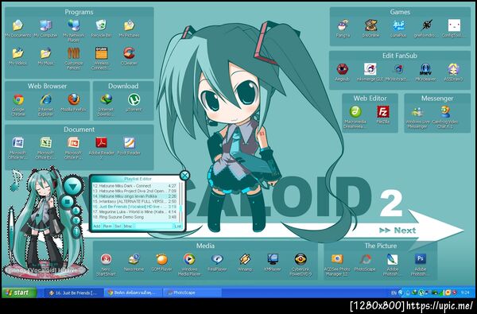Viewport: 477px width, 314px height.
Task: Click the Add button in Playlist Editor
Action: tap(97, 226)
